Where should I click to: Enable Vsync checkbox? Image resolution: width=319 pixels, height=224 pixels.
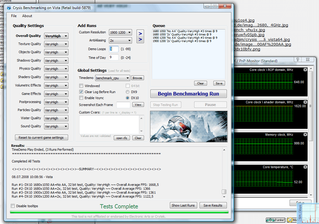point(81,98)
